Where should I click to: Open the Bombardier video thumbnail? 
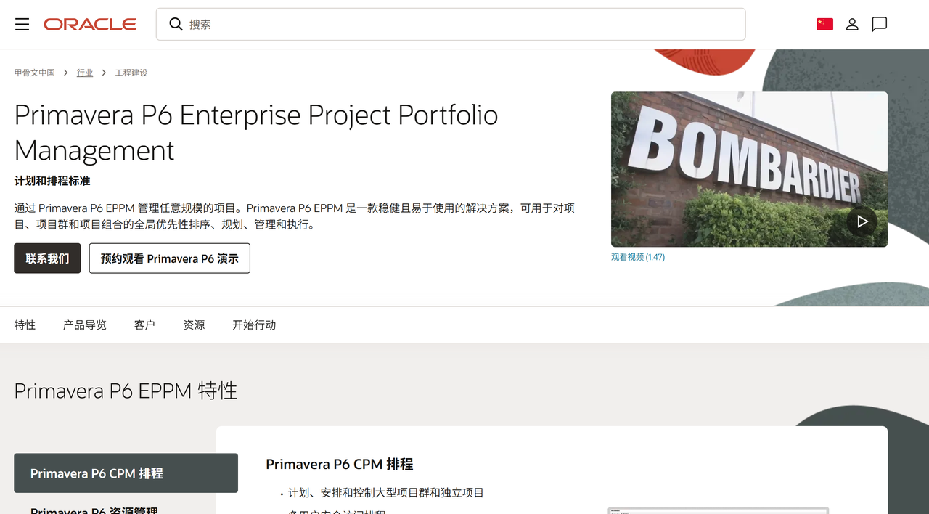pyautogui.click(x=749, y=169)
